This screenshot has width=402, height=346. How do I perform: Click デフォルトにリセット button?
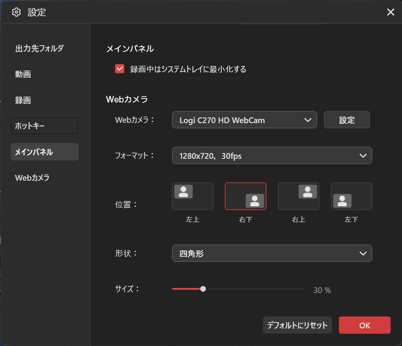[x=297, y=325]
